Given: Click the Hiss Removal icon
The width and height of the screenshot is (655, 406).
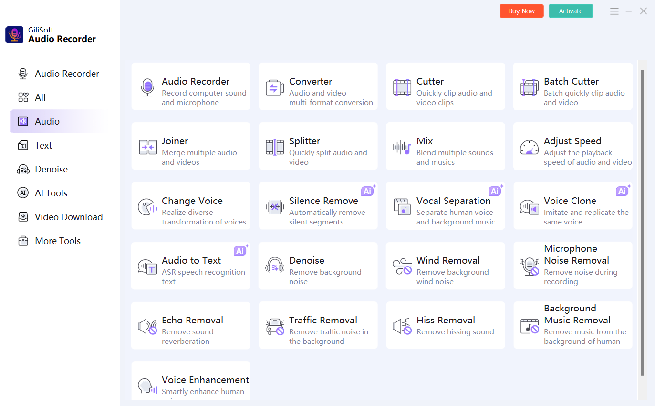Looking at the screenshot, I should (402, 326).
